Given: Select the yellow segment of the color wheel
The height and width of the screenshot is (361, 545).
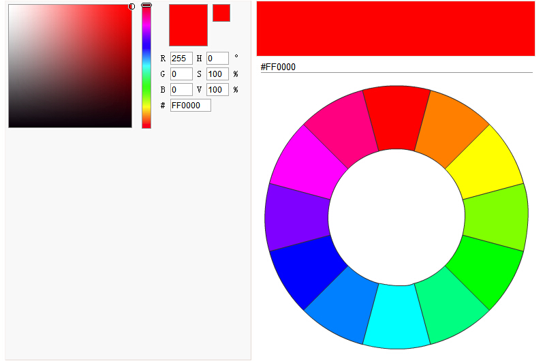Looking at the screenshot, I should (485, 163).
